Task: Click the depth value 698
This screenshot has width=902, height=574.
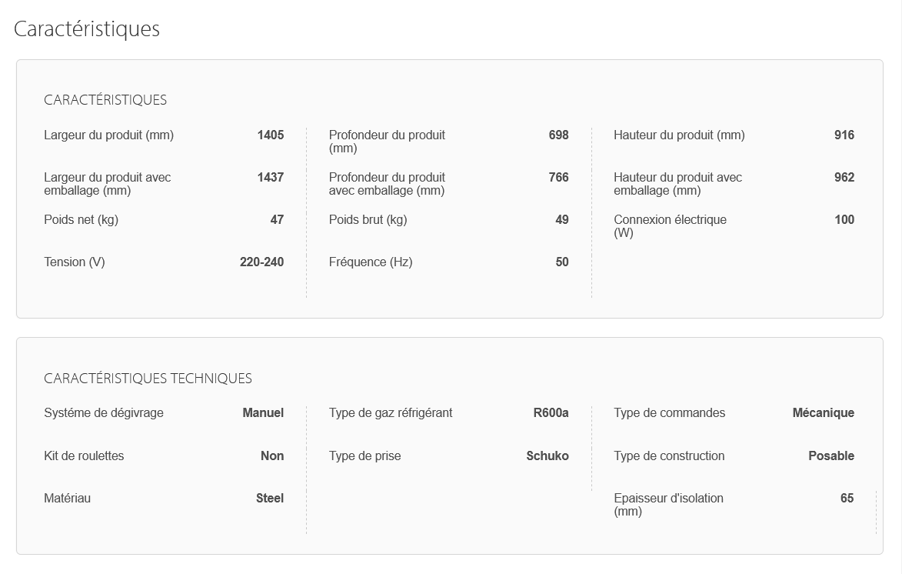Action: tap(558, 135)
